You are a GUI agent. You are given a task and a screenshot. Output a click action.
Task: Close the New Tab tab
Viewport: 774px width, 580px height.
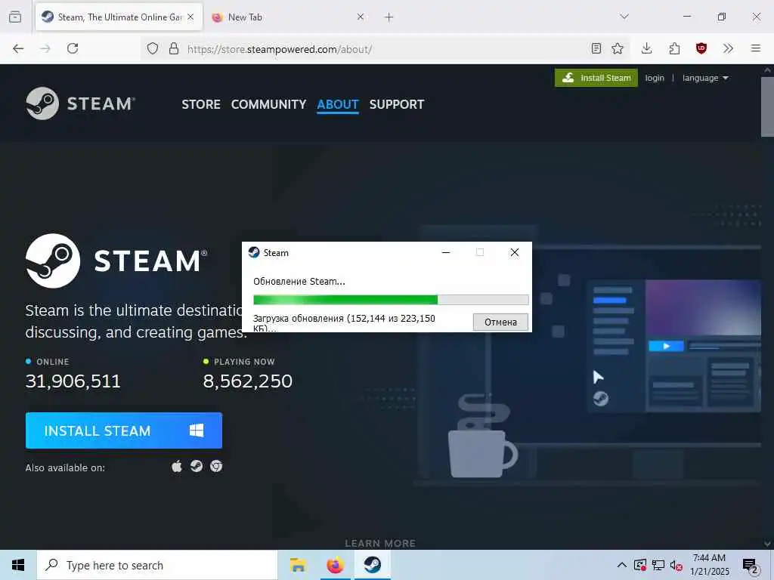coord(361,17)
